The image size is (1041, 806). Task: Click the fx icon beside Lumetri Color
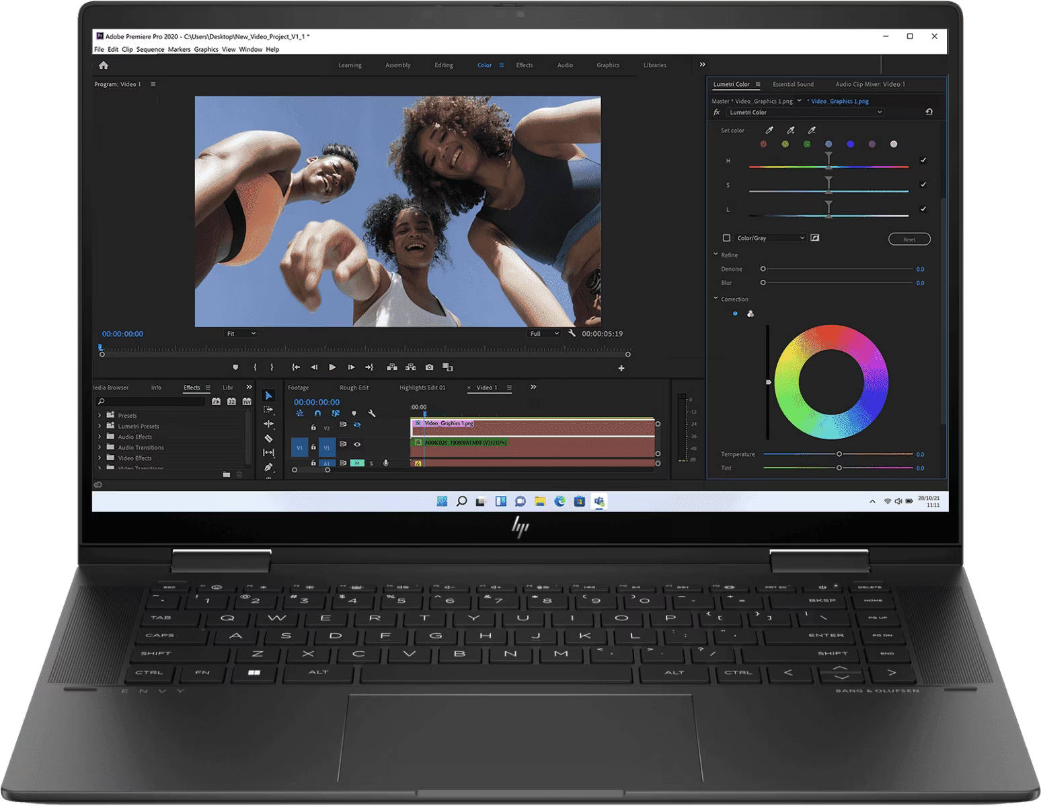click(717, 112)
